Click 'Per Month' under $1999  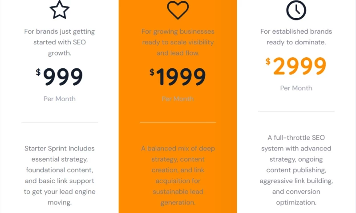pyautogui.click(x=178, y=99)
